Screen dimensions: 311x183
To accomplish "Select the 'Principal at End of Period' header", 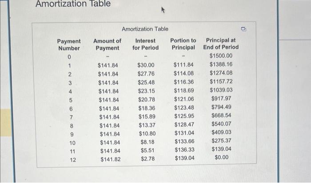I will (221, 44).
